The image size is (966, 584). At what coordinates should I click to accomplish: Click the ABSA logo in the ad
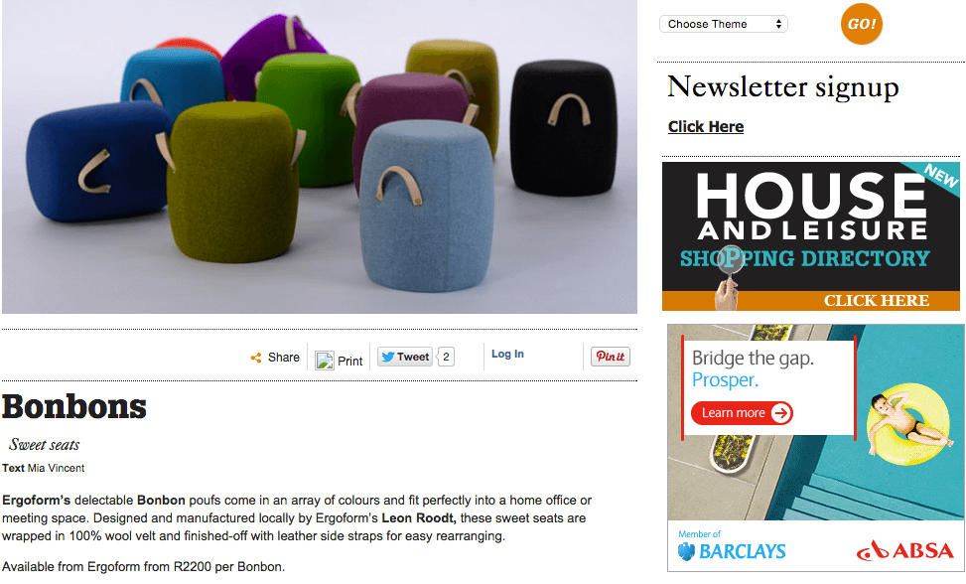tap(904, 550)
